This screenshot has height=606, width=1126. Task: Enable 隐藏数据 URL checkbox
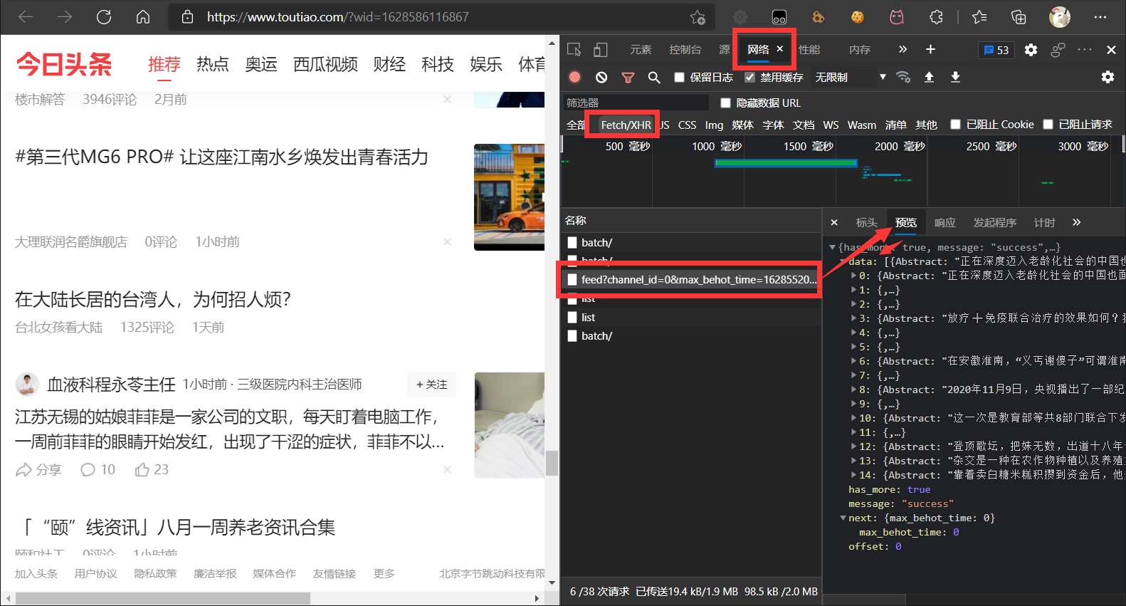(725, 103)
